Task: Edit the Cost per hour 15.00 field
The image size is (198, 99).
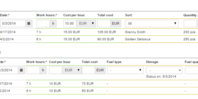Action: (x=70, y=23)
